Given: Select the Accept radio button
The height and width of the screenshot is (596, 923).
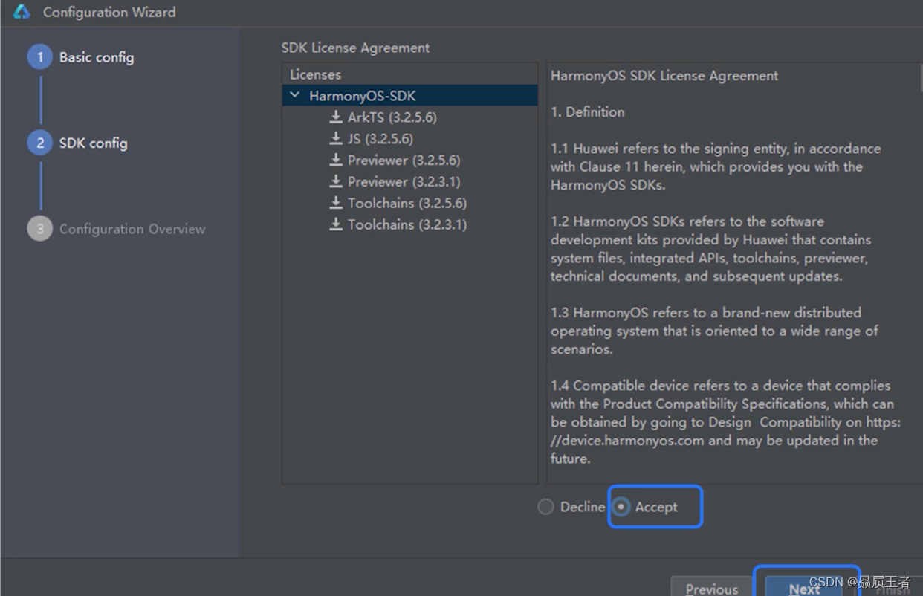Looking at the screenshot, I should click(621, 507).
